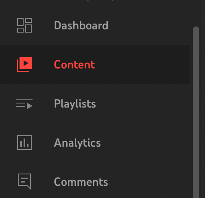Viewport: 205px width, 198px height.
Task: Open the Comments speech bubble icon
Action: [24, 181]
